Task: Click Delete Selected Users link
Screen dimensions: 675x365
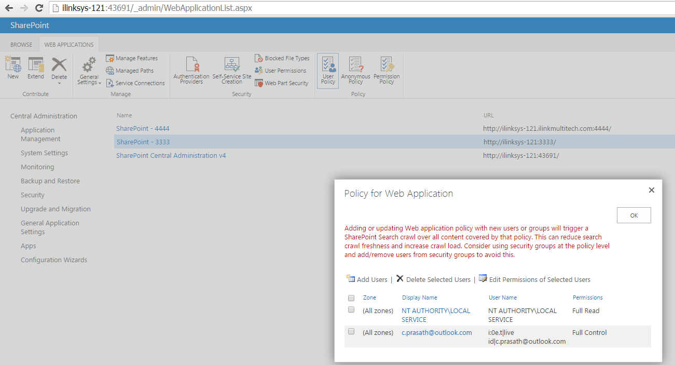Action: 438,279
